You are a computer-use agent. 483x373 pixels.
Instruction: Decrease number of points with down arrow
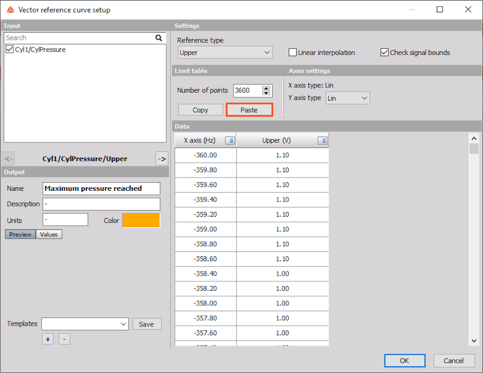pos(266,93)
